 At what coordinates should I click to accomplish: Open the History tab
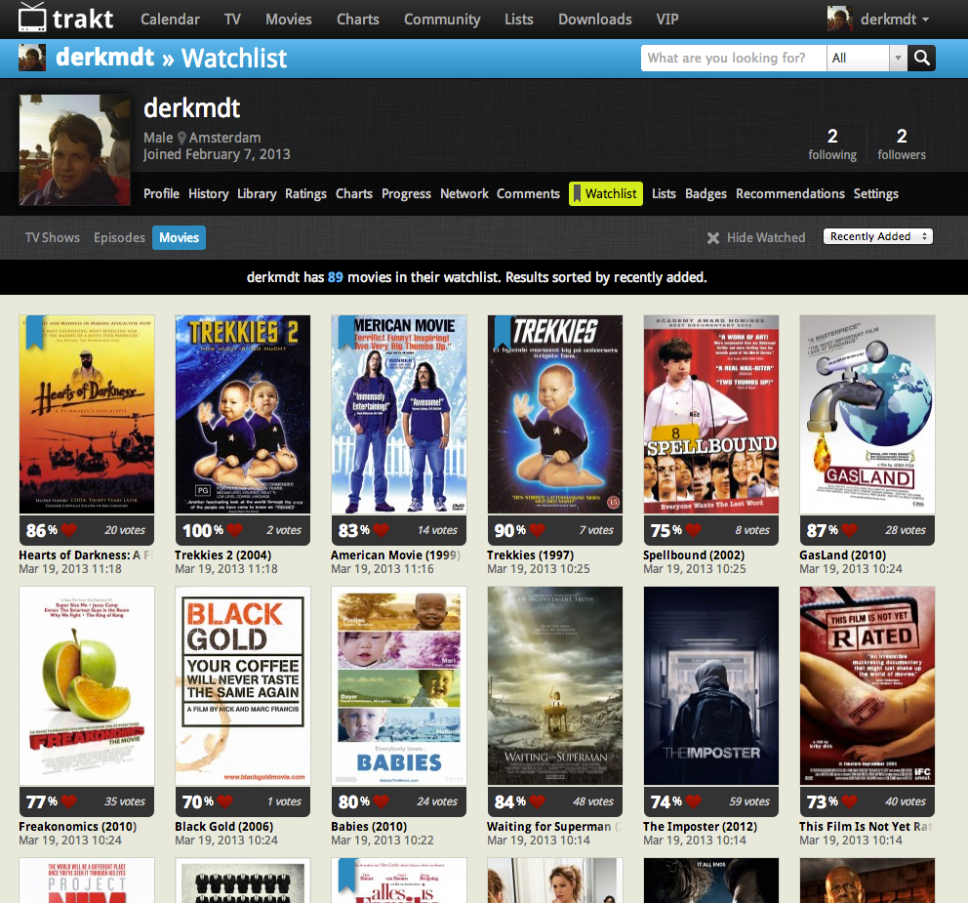coord(208,194)
